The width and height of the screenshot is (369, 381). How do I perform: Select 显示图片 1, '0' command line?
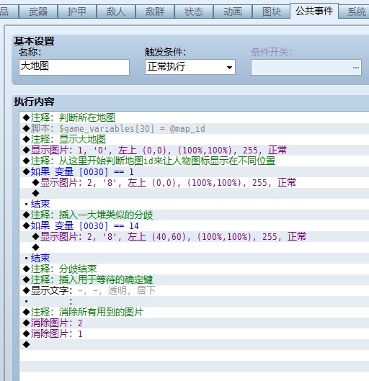[195, 150]
